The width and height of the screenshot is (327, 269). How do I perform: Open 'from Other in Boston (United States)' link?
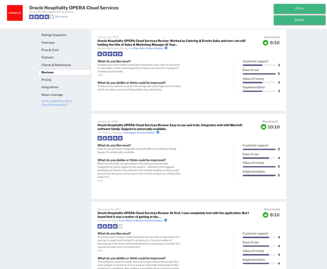pos(141,220)
